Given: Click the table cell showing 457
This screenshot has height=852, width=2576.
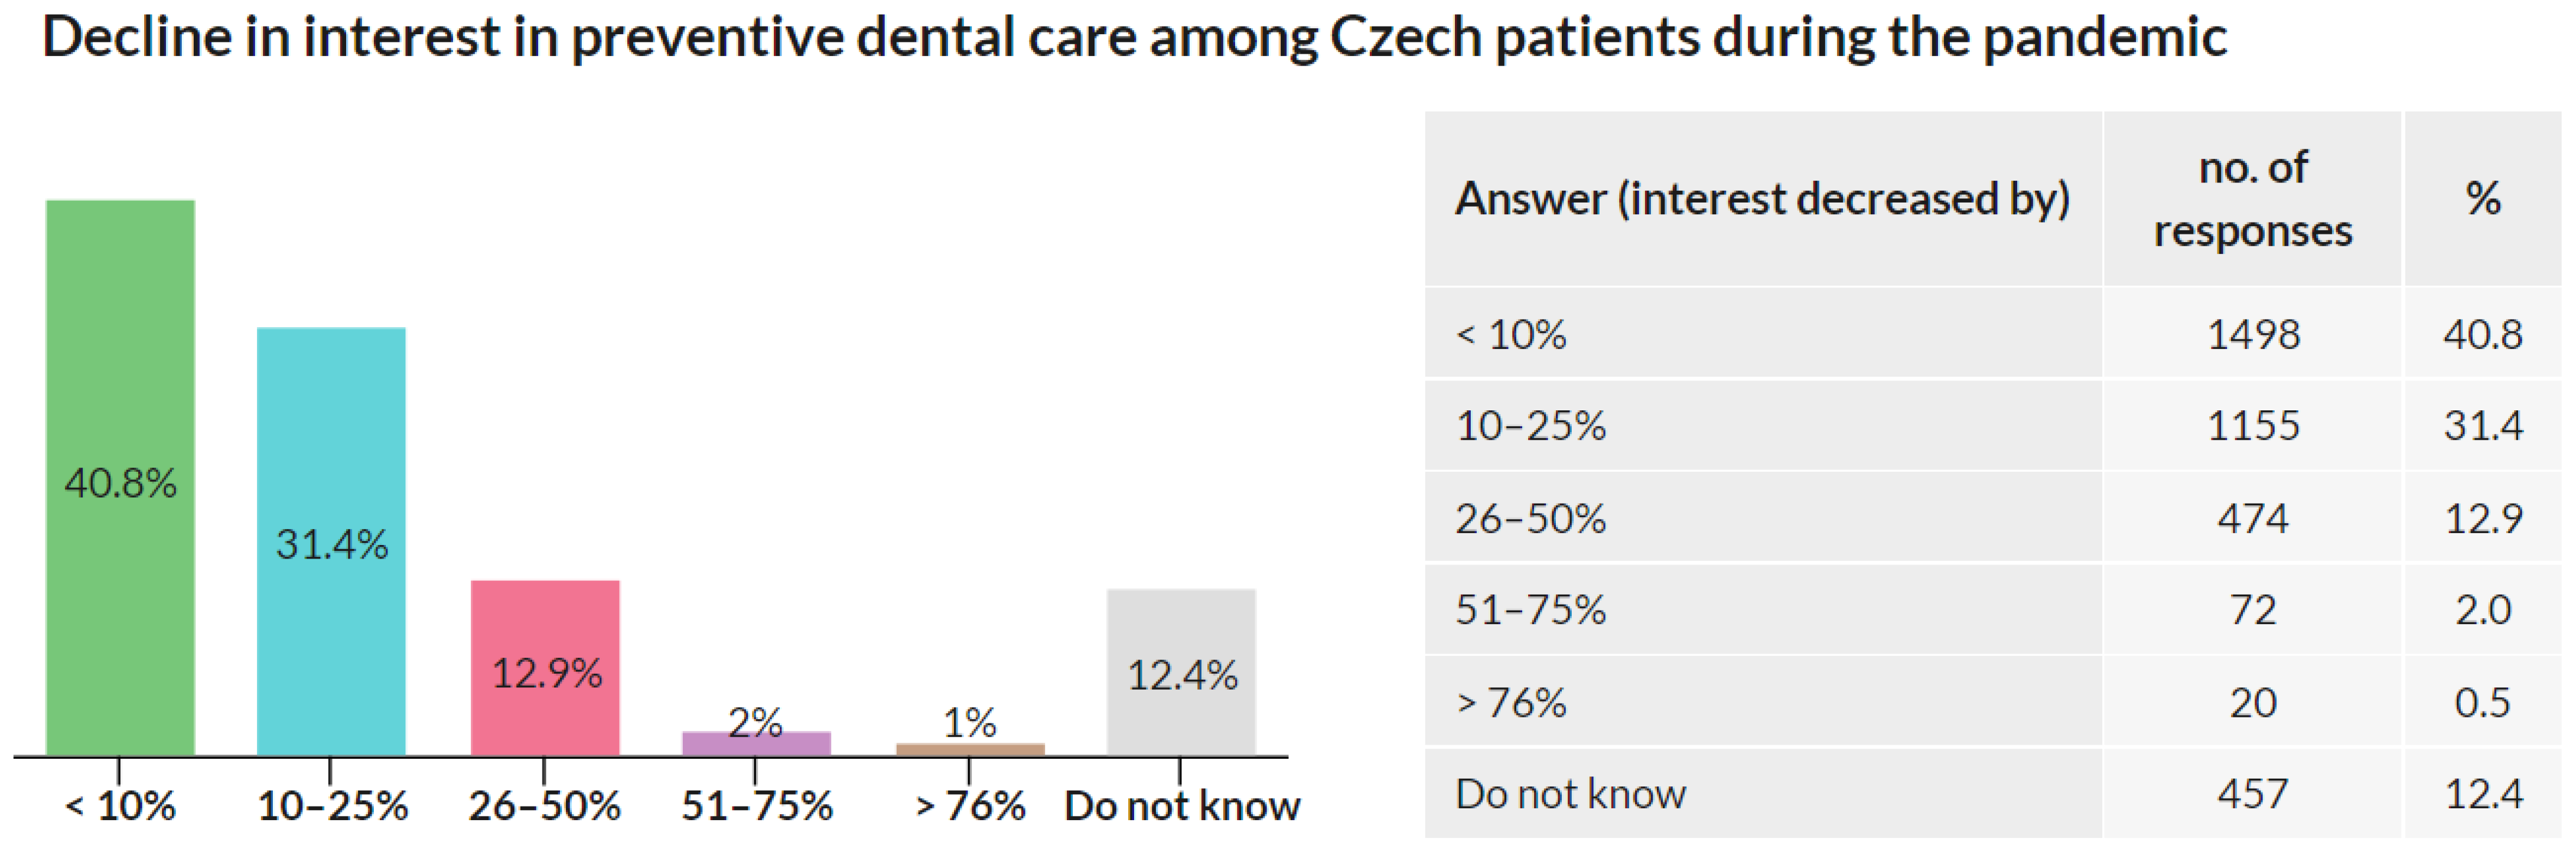Looking at the screenshot, I should (2253, 794).
